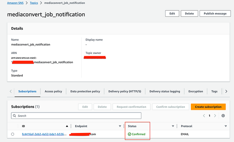234x142 pixels.
Task: Go to previous subscriptions page arrow
Action: [x=204, y=116]
